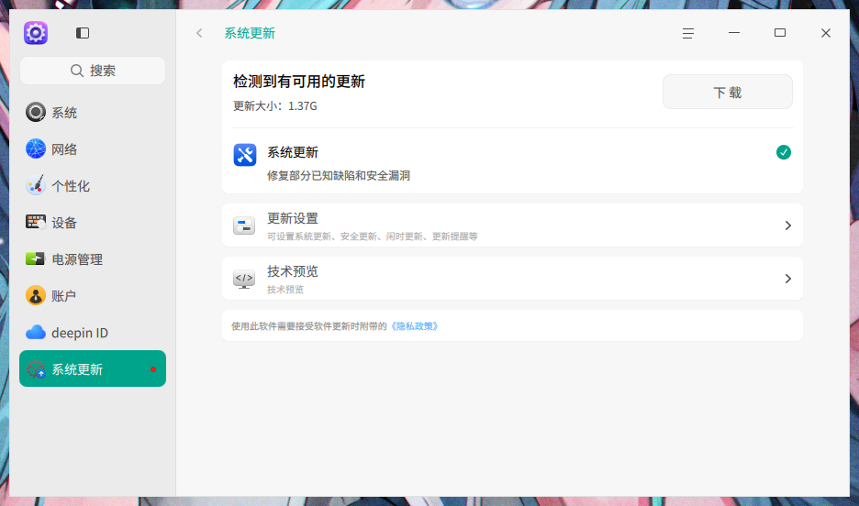The height and width of the screenshot is (506, 859).
Task: Open the 隐私政策 link
Action: [414, 326]
